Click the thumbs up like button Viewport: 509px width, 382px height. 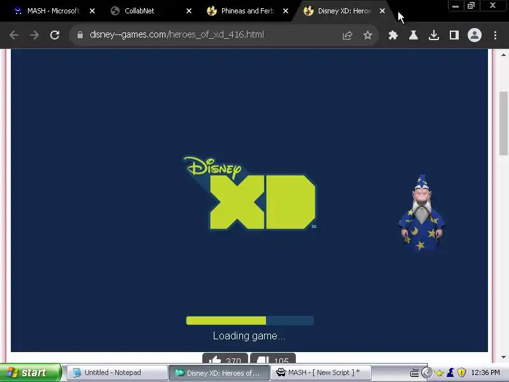[225, 358]
